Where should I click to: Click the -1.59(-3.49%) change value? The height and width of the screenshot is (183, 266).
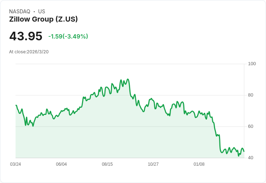[68, 36]
